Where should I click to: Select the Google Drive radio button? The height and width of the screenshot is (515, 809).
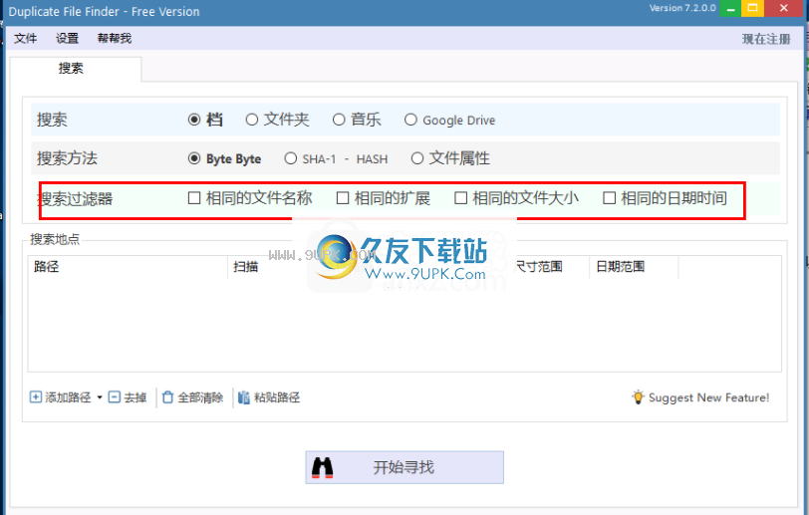click(410, 120)
